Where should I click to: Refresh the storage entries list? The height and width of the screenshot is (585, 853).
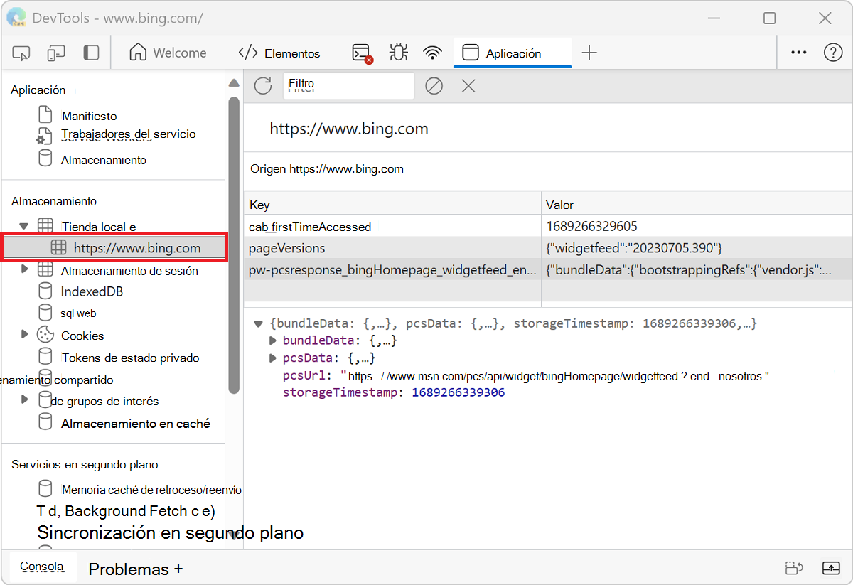coord(262,85)
